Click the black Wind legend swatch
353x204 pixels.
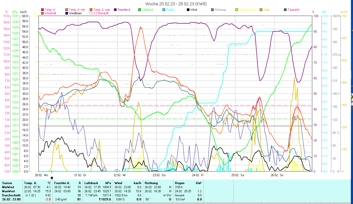(x=188, y=10)
